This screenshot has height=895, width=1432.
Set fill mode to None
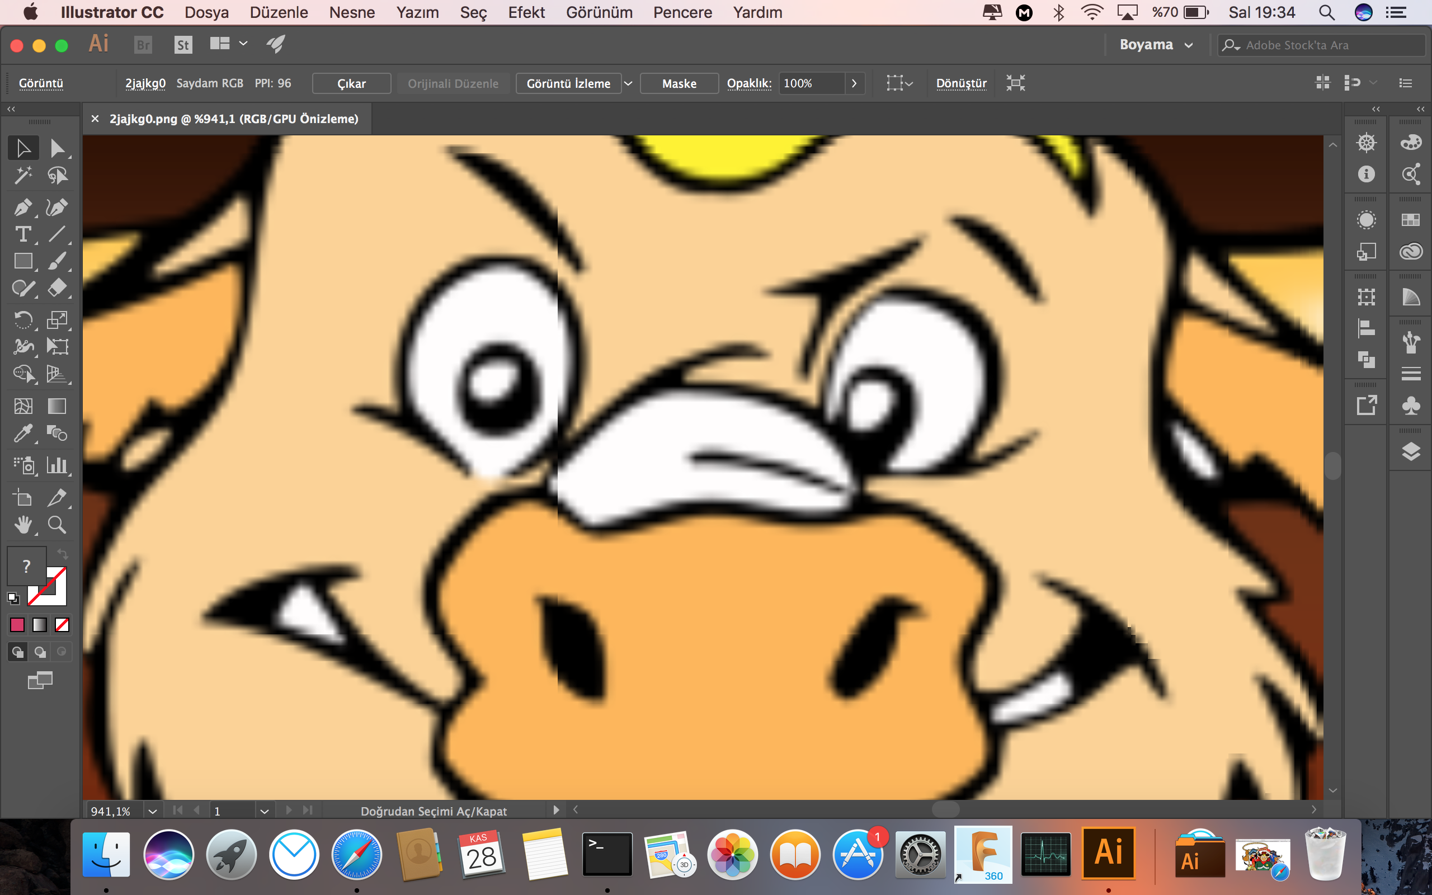tap(62, 624)
